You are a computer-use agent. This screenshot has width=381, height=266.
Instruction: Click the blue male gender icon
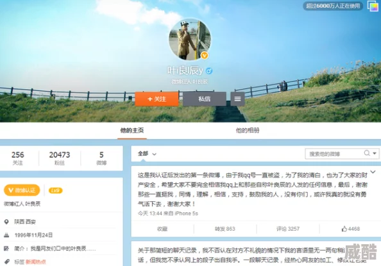pyautogui.click(x=209, y=71)
